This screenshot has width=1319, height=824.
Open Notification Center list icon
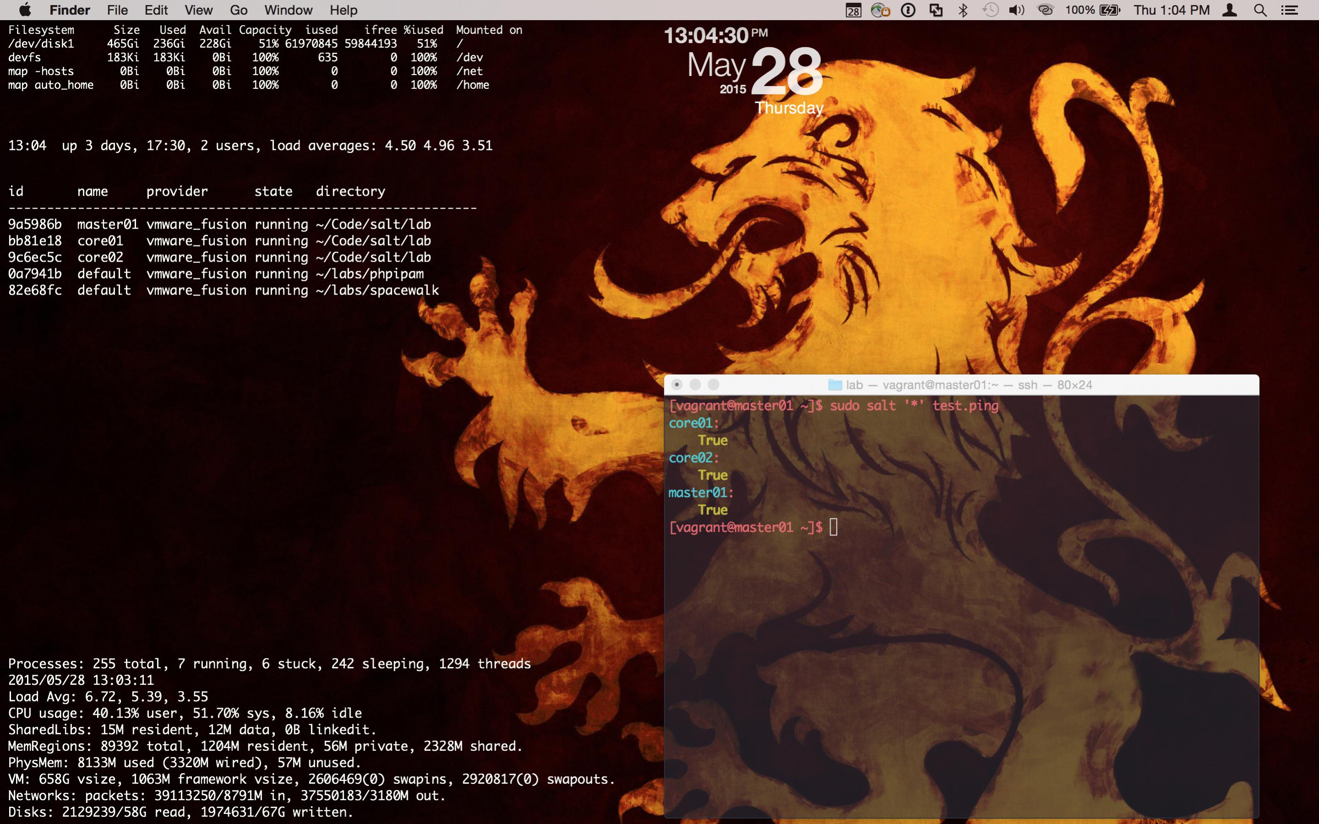[x=1289, y=10]
